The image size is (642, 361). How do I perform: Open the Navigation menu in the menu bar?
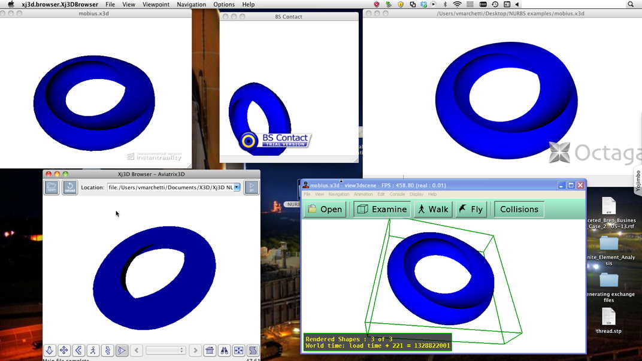coord(191,4)
